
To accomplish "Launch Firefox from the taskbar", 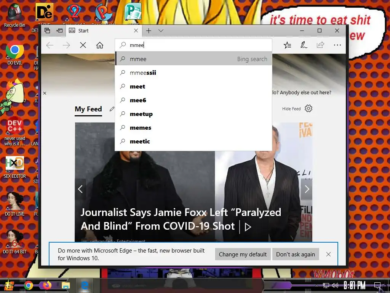I will tap(47, 285).
